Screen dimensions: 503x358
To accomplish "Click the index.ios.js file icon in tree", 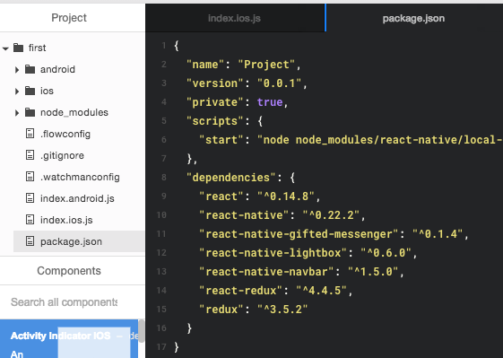I will coord(30,220).
